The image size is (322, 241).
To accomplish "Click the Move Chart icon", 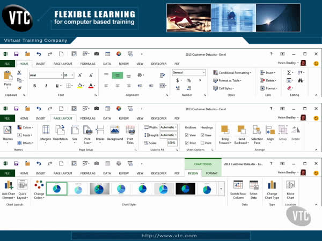I will [290, 185].
